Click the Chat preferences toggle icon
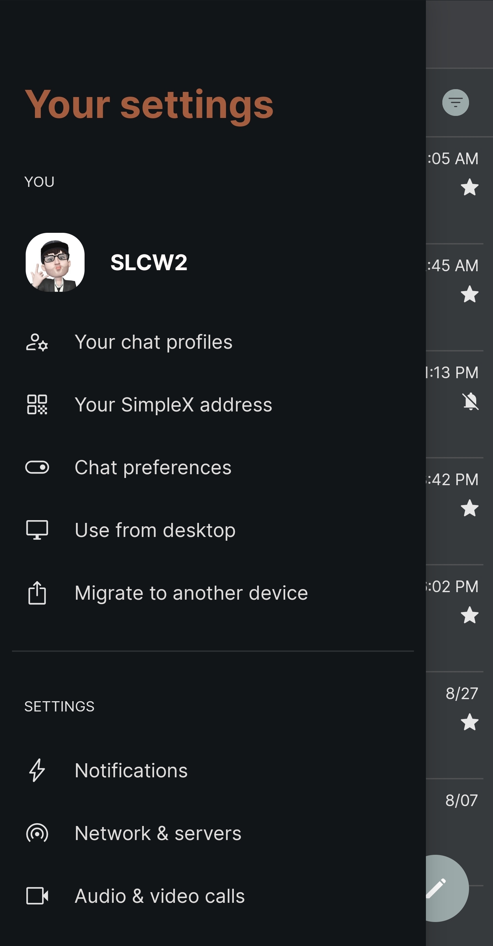The width and height of the screenshot is (493, 946). click(37, 467)
